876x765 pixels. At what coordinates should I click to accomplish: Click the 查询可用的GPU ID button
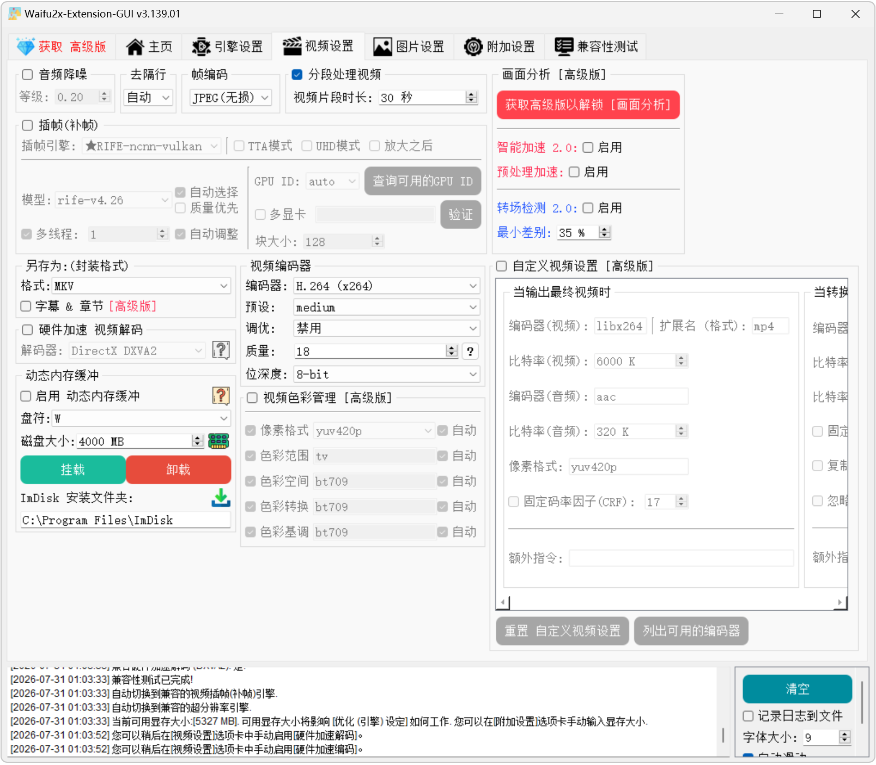422,181
